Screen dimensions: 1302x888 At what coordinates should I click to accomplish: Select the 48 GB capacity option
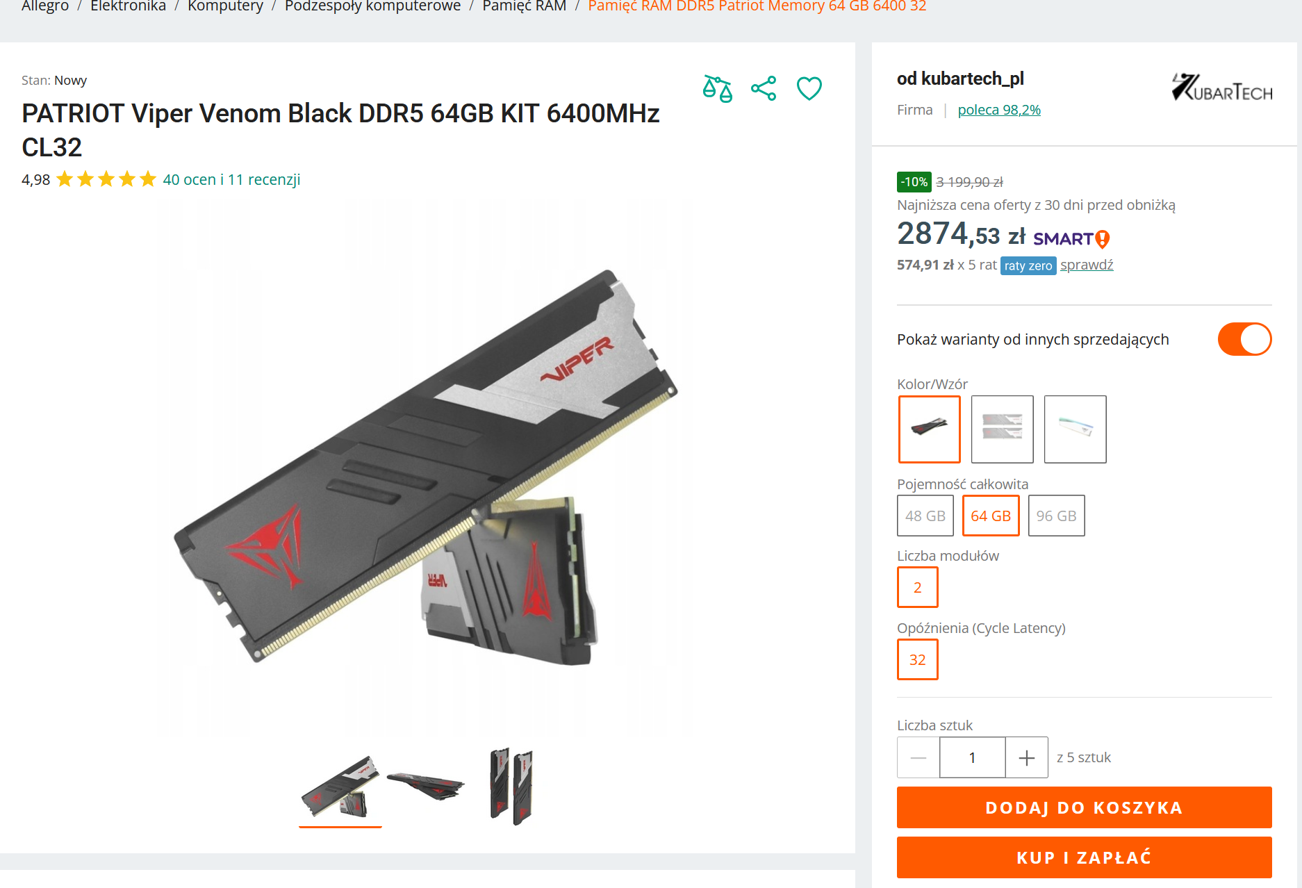click(925, 516)
